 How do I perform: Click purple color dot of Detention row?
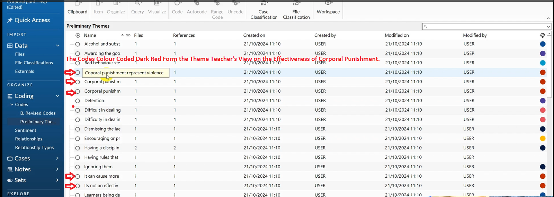[543, 101]
